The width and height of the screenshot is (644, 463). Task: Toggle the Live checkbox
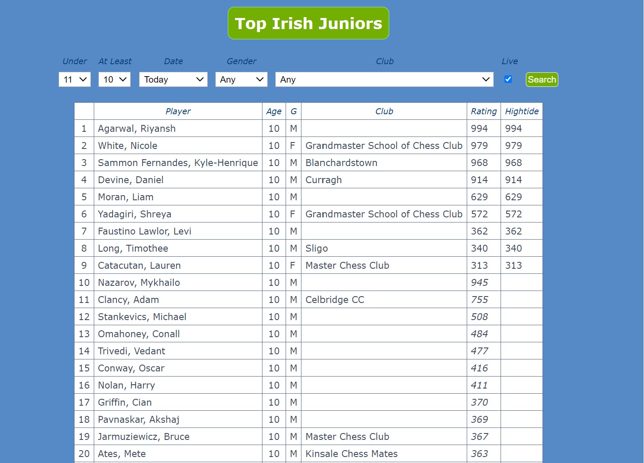[x=508, y=79]
